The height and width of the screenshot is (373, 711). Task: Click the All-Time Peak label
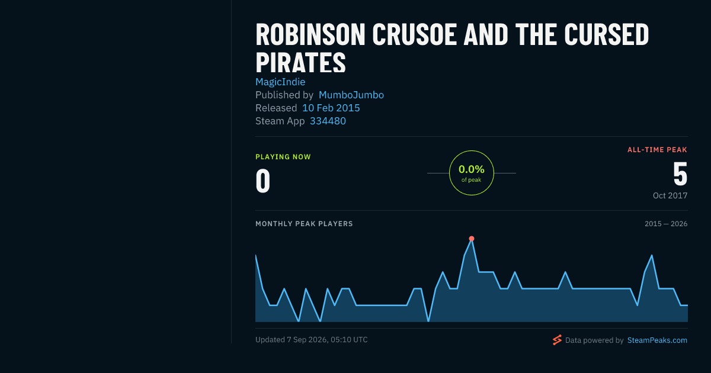pos(658,150)
